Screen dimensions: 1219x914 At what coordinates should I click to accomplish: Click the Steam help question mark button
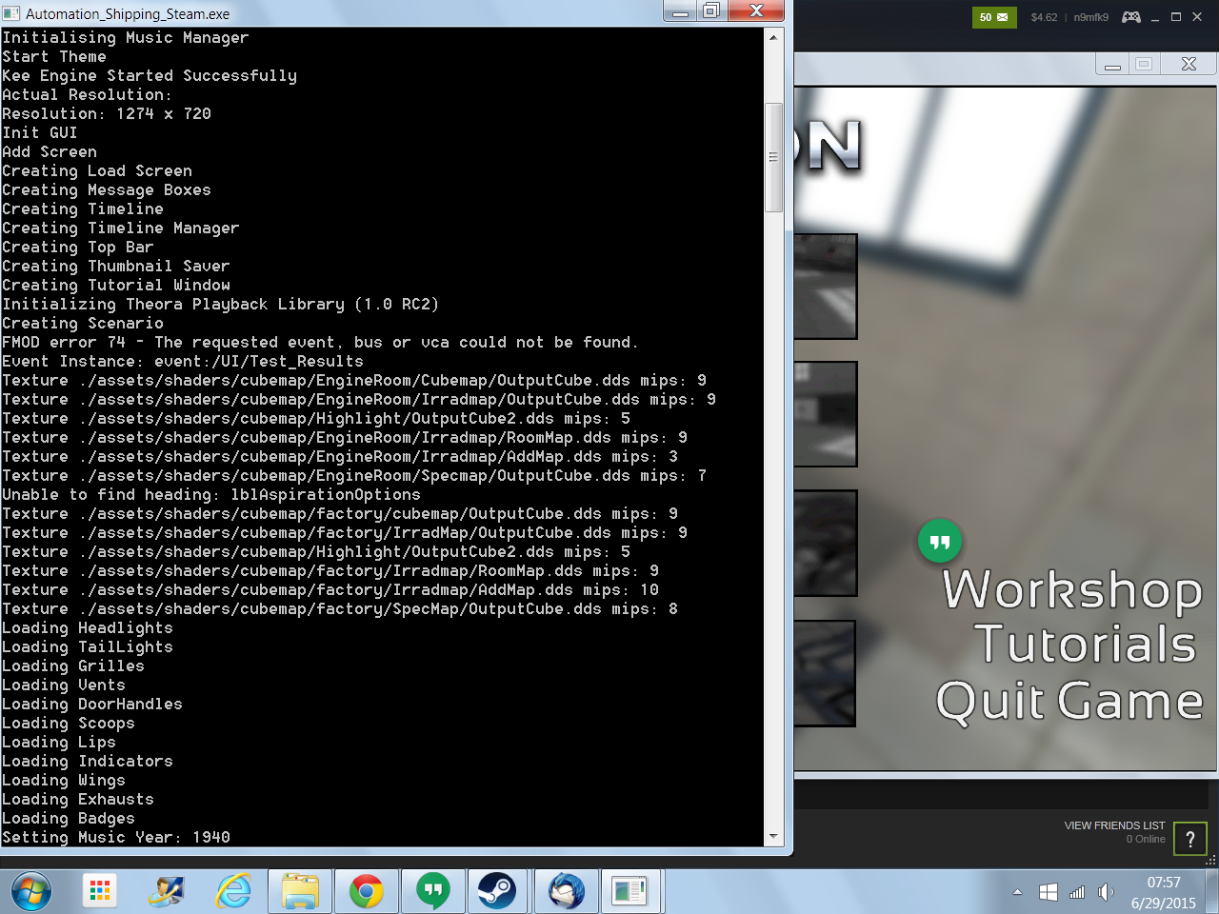point(1190,839)
